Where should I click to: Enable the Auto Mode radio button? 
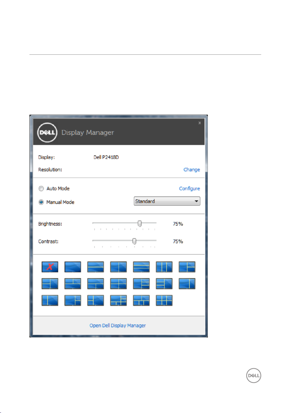(x=41, y=189)
